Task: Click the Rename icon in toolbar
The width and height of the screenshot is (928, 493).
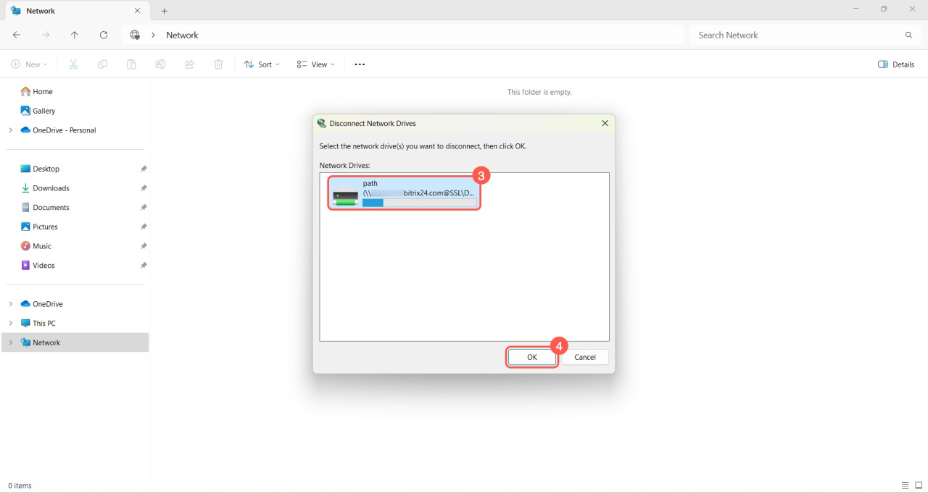Action: click(x=160, y=64)
